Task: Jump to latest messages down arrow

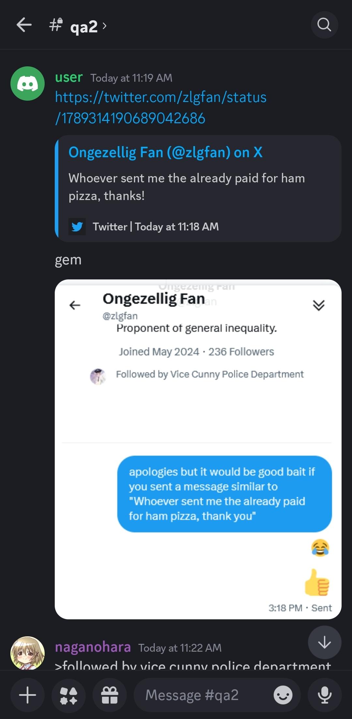Action: point(325,643)
